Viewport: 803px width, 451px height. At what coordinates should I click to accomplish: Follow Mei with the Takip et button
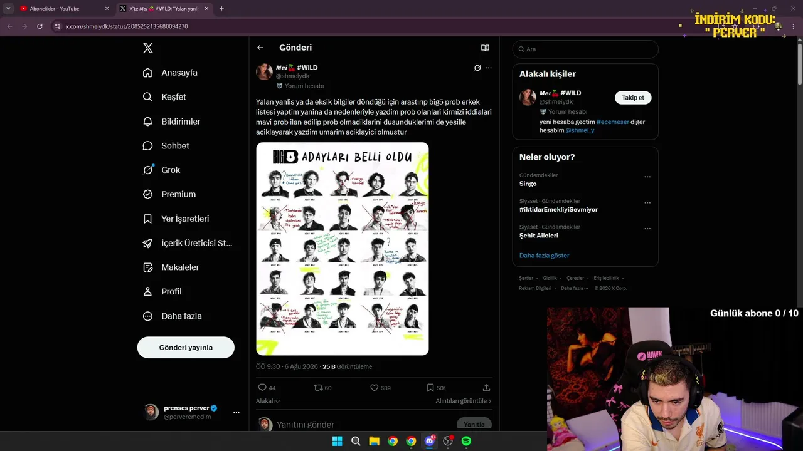coord(633,98)
